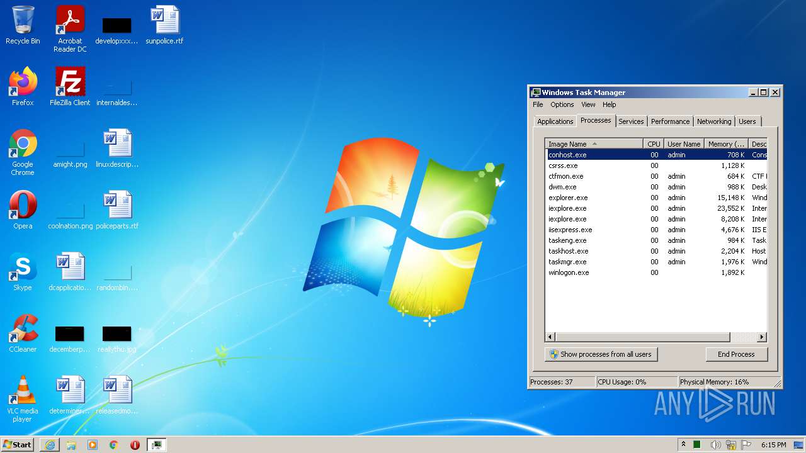Select the reallythu.jpg file thumbnail

[117, 338]
